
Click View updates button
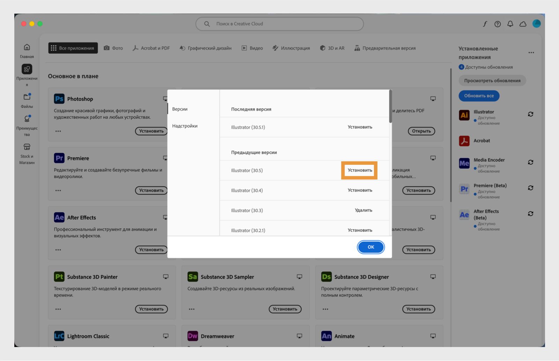(x=492, y=81)
